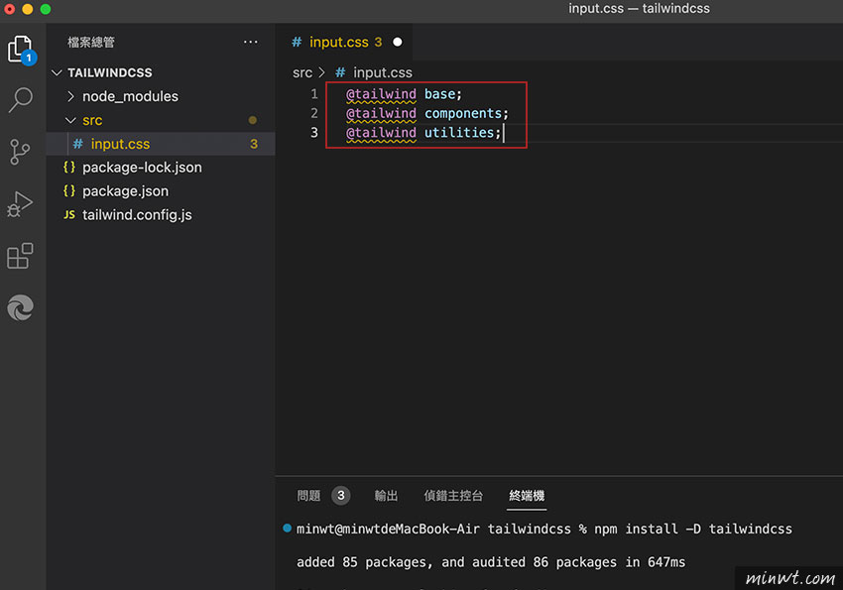Image resolution: width=843 pixels, height=590 pixels.
Task: Switch to the 終端機 terminal tab
Action: click(x=527, y=496)
